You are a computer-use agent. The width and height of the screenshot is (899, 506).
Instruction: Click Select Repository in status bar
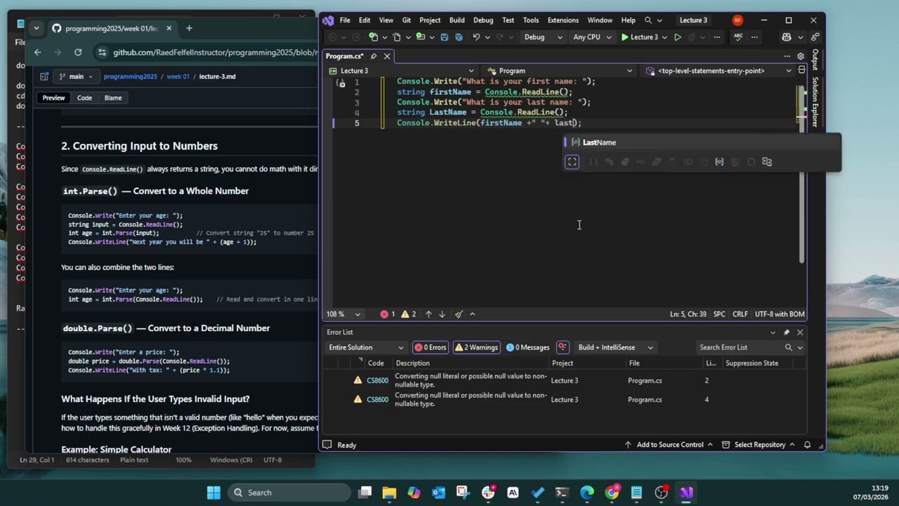pyautogui.click(x=759, y=445)
